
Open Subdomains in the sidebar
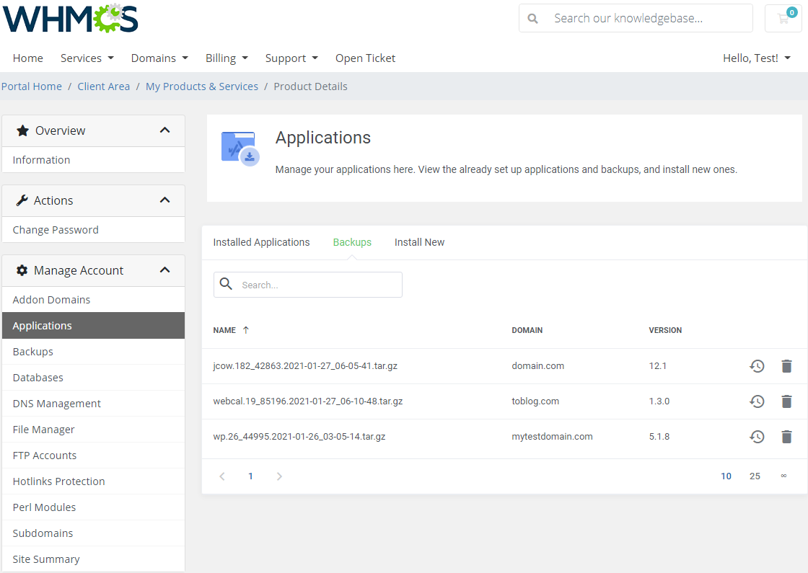pyautogui.click(x=93, y=533)
